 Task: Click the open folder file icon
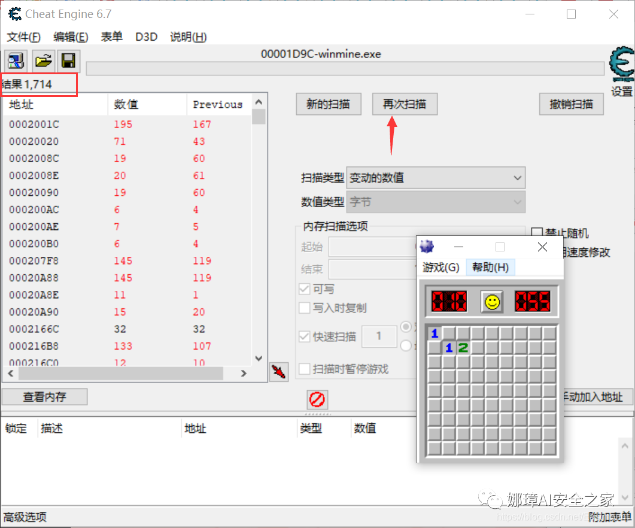42,61
